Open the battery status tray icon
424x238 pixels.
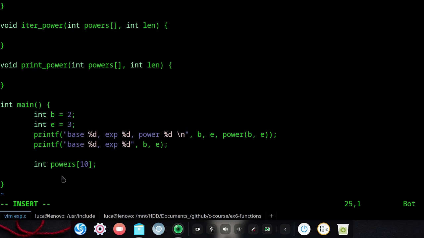point(267,229)
